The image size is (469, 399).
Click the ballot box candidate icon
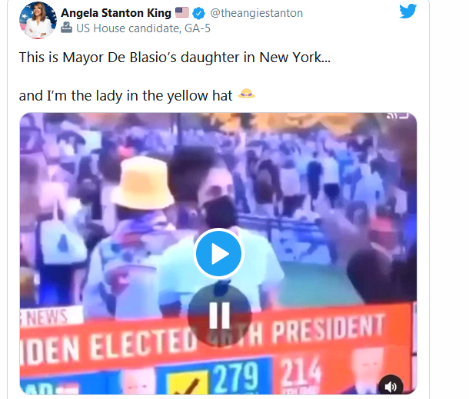tap(66, 28)
